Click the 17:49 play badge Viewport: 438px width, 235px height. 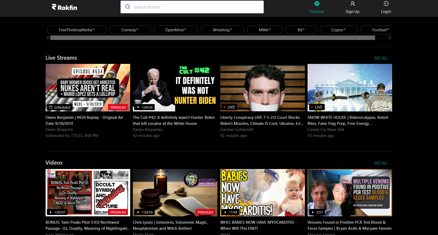[231, 212]
